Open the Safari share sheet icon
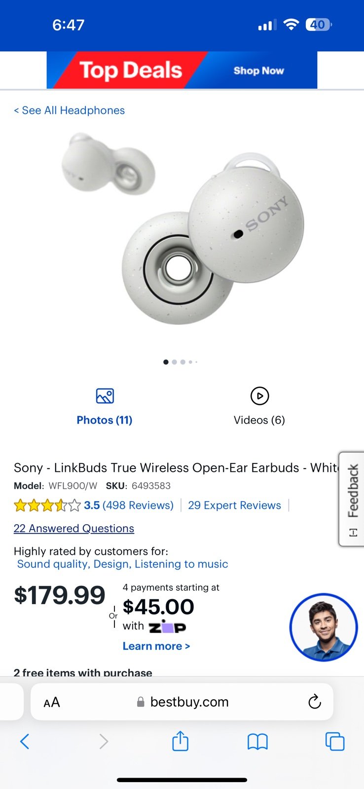Image resolution: width=364 pixels, height=789 pixels. coord(180,741)
